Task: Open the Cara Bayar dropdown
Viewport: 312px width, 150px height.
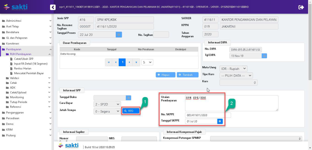Action: pyautogui.click(x=107, y=104)
